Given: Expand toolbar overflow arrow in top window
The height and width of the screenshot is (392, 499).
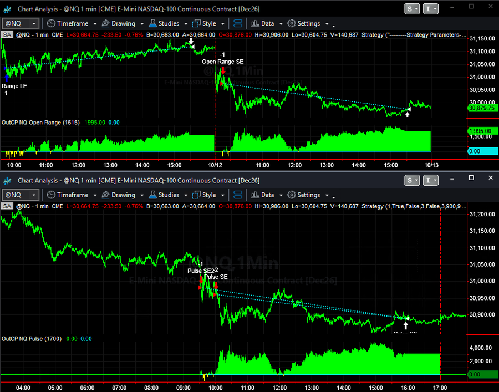Looking at the screenshot, I should tap(334, 26).
